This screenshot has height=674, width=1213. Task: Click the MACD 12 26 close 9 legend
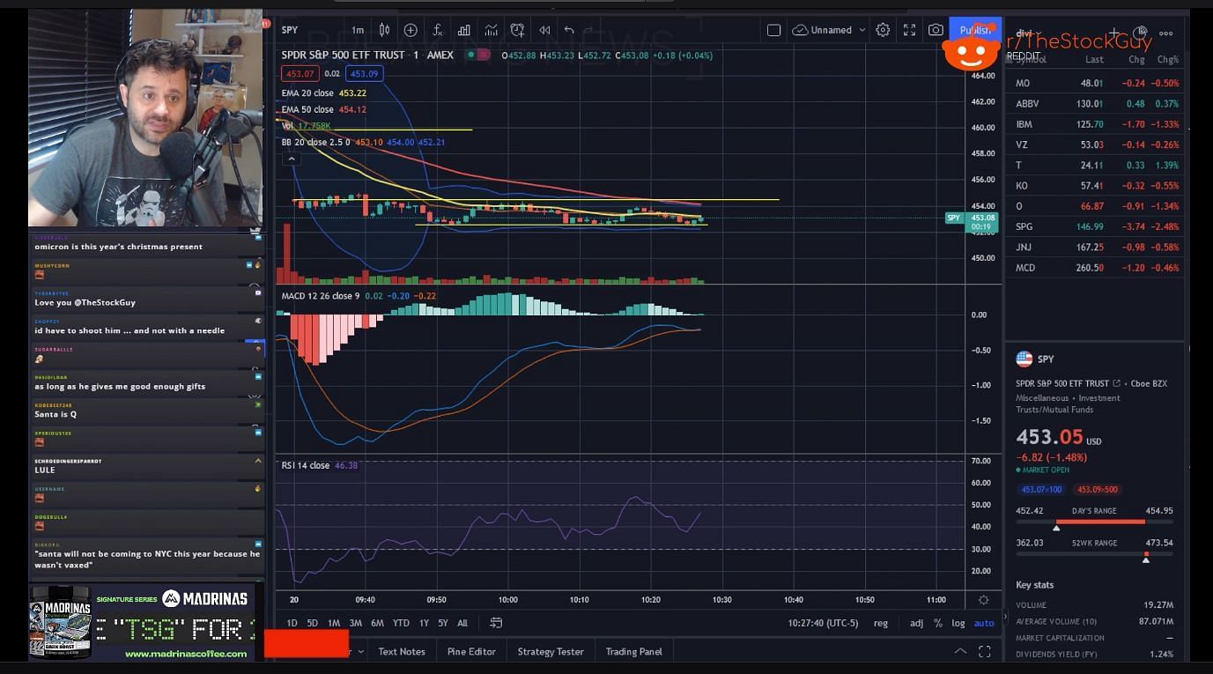tap(321, 296)
